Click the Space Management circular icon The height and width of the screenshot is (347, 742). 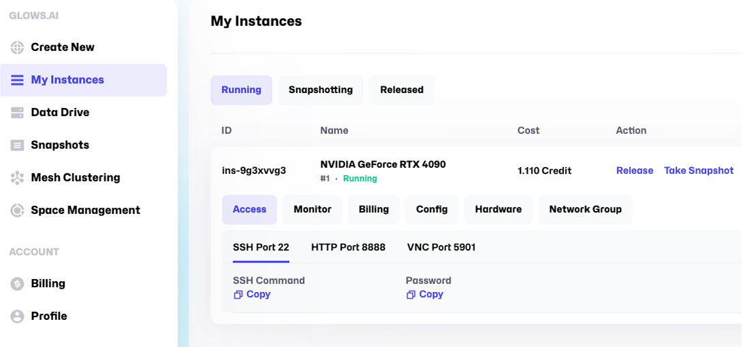(x=17, y=211)
